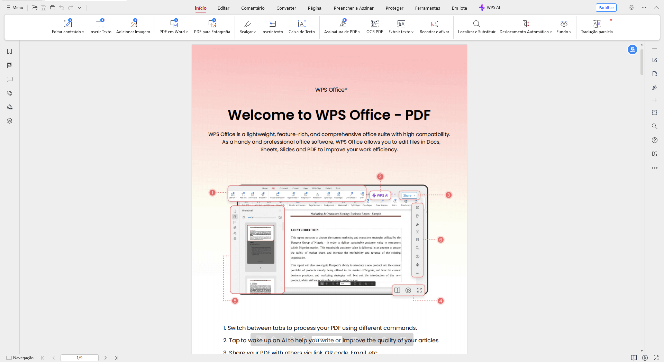Expand Editar conteúdo dropdown arrow

click(83, 32)
